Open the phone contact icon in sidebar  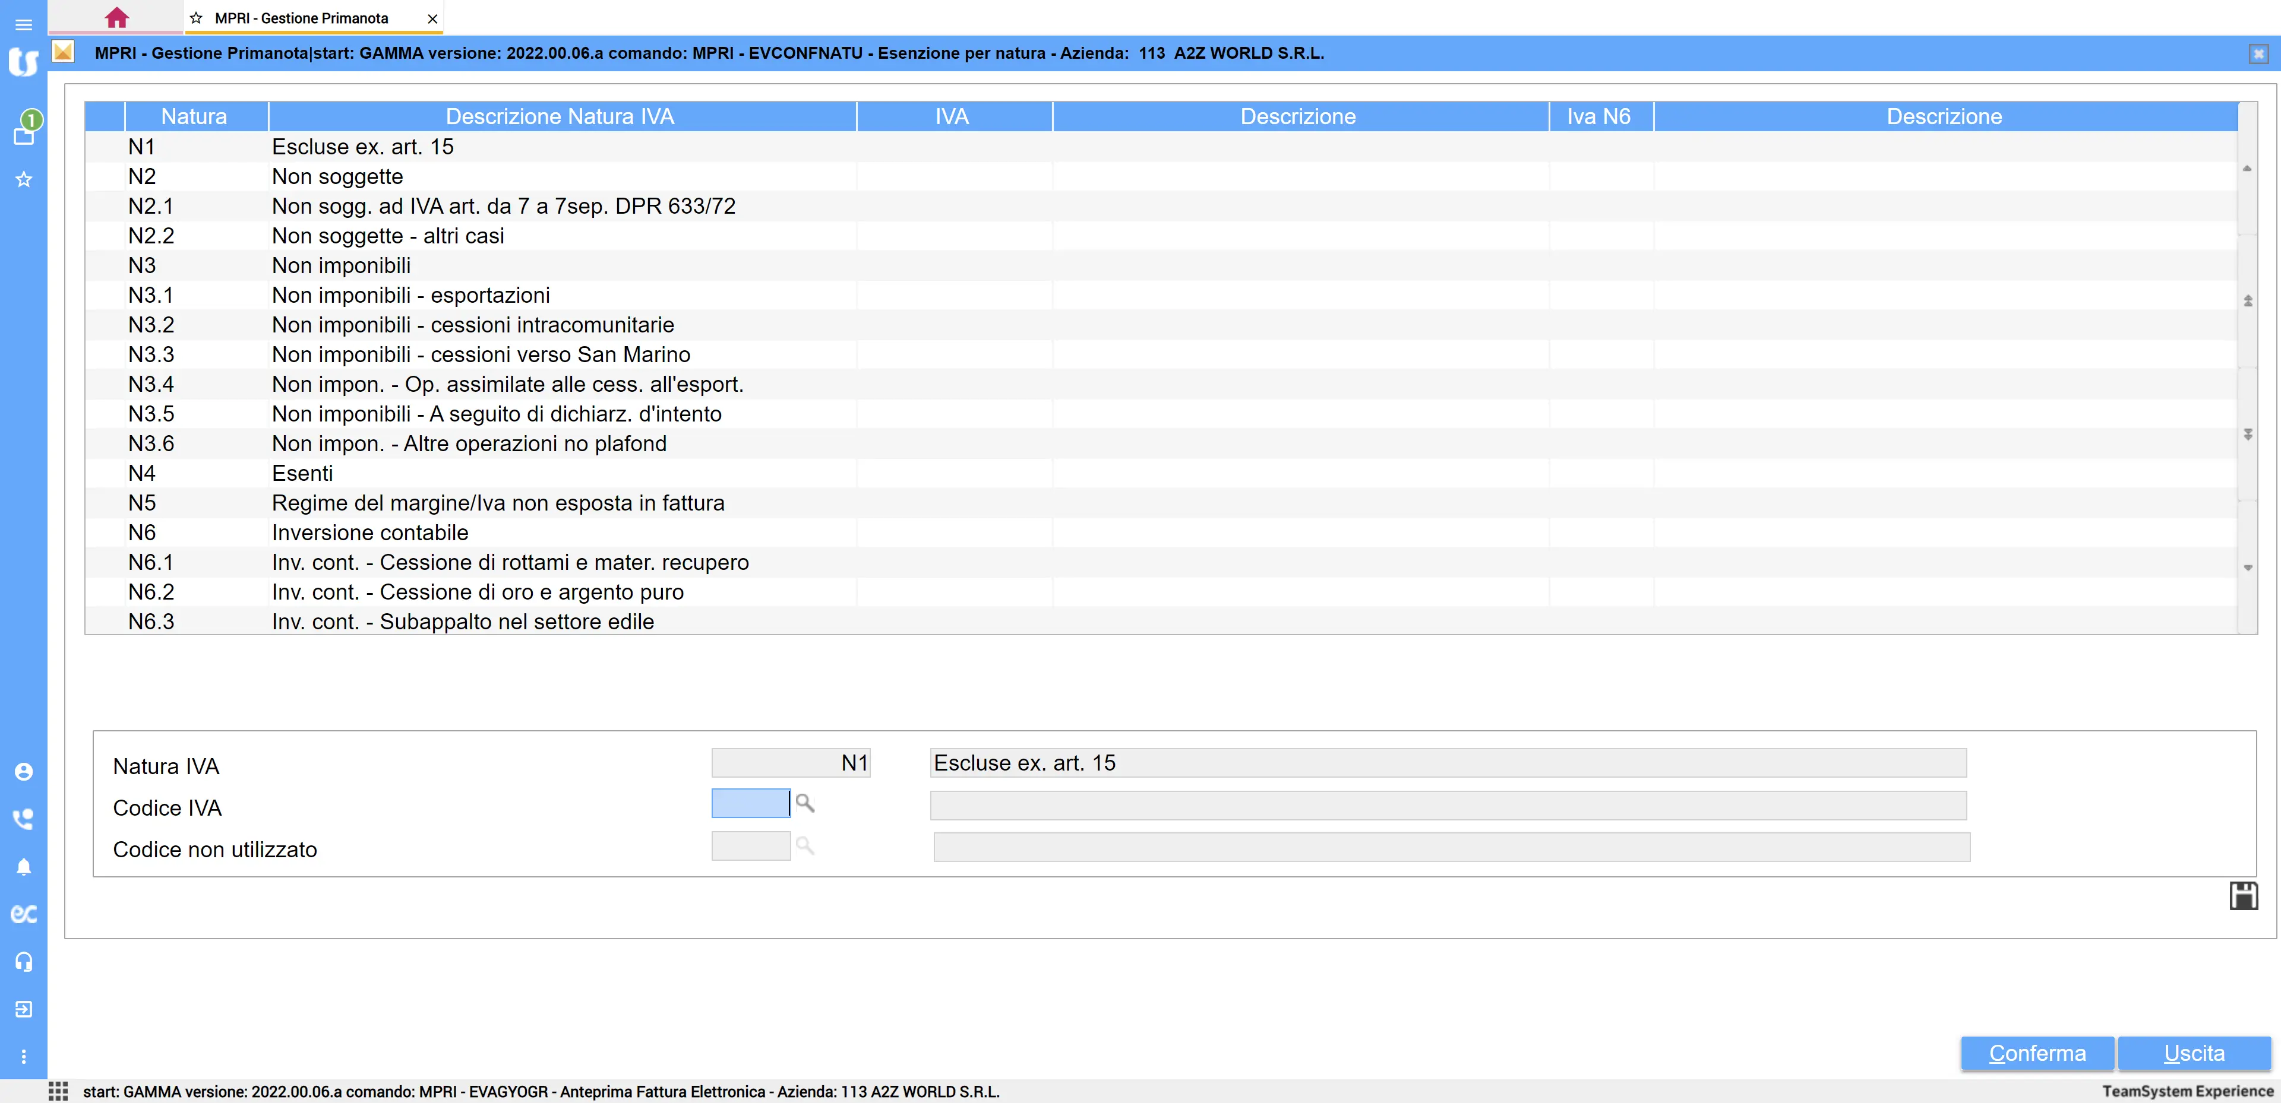pos(24,819)
